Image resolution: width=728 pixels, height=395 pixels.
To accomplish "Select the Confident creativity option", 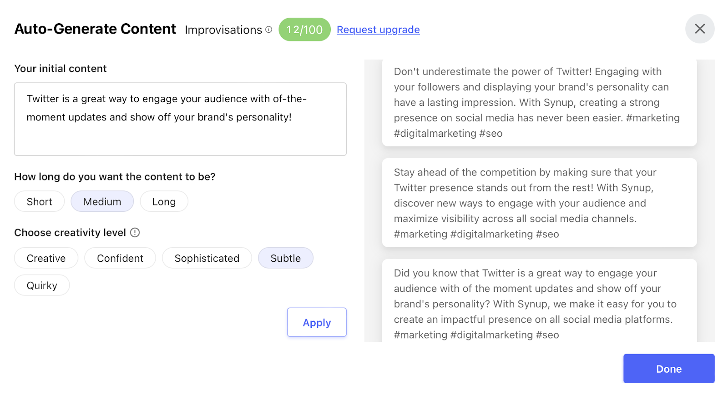I will [x=120, y=258].
